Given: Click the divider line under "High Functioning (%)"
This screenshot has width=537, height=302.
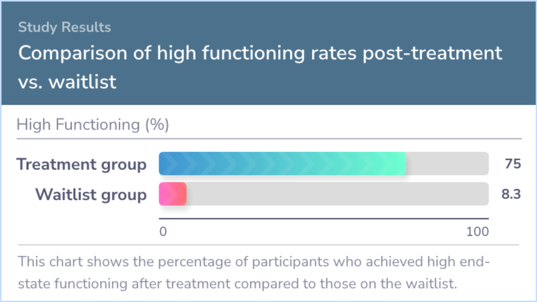Looking at the screenshot, I should pos(268,139).
